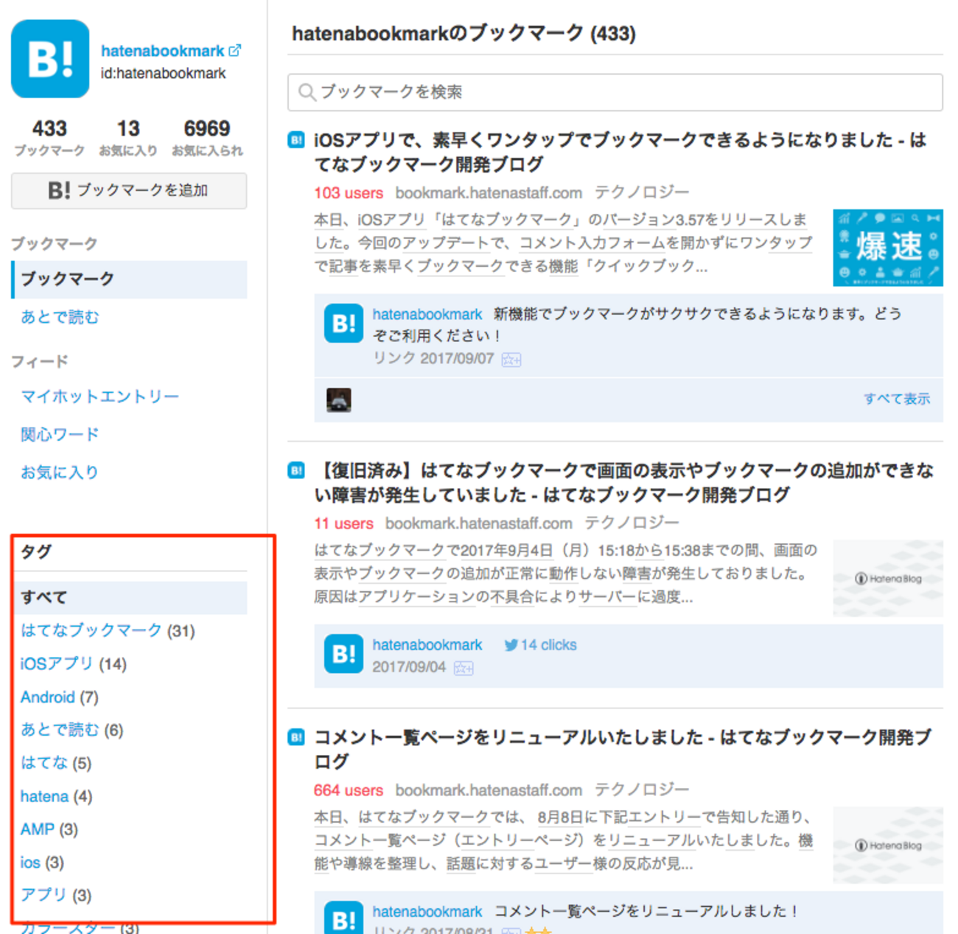This screenshot has height=934, width=958.
Task: Open 関心ワード feed
Action: pyautogui.click(x=60, y=434)
